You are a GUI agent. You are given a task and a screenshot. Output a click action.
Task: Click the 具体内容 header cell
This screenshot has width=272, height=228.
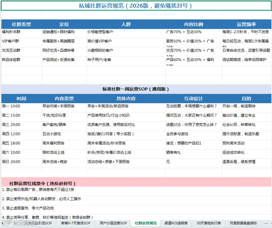pyautogui.click(x=126, y=98)
